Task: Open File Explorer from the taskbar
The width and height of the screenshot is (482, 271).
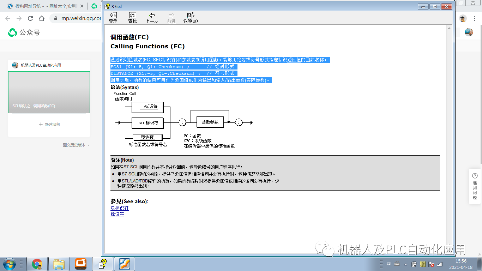Action: tap(59, 264)
